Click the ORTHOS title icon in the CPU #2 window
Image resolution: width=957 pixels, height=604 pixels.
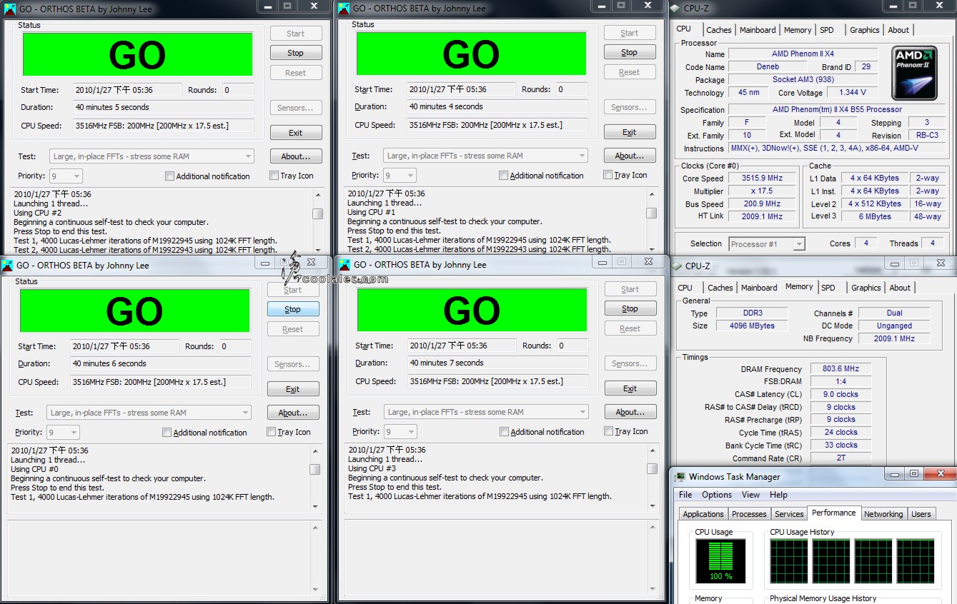tap(9, 9)
